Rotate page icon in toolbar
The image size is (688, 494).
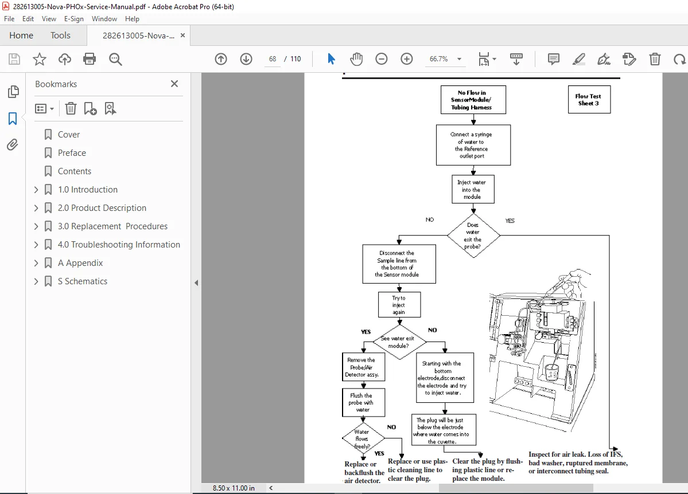click(679, 58)
